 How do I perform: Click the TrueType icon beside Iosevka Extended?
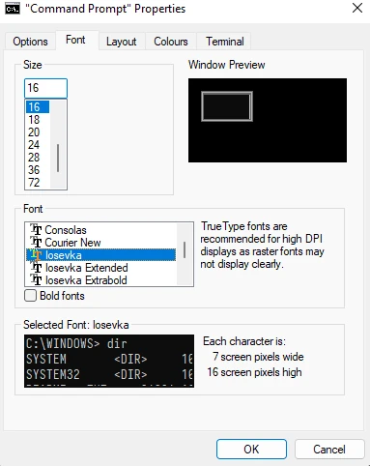36,268
